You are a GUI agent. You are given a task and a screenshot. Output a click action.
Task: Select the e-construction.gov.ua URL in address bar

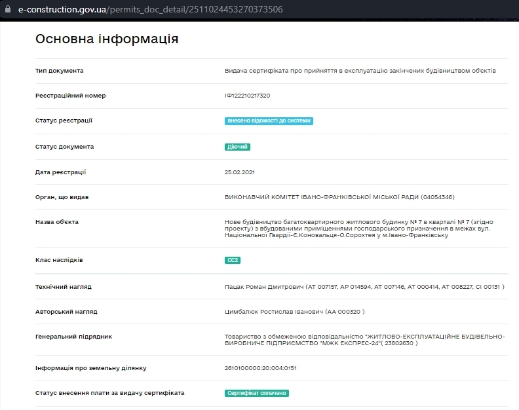pos(150,9)
